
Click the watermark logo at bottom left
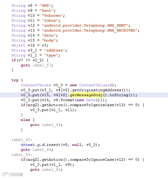[x=12, y=174]
